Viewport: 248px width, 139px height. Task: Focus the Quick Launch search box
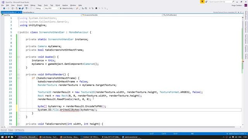pyautogui.click(x=221, y=2)
